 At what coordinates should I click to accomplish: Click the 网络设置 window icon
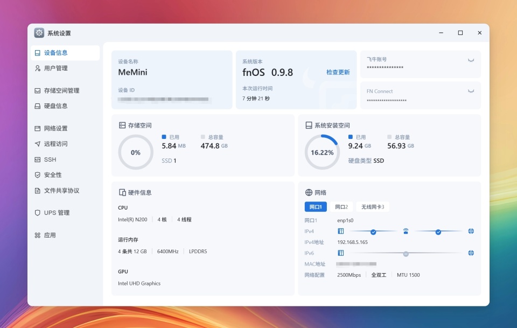coord(38,129)
